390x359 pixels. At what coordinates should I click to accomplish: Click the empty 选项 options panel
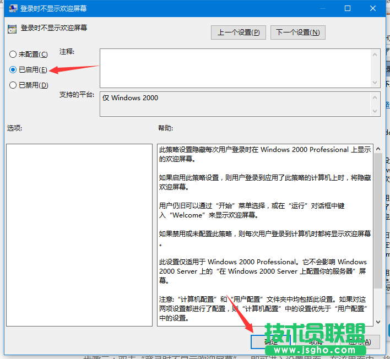point(79,235)
